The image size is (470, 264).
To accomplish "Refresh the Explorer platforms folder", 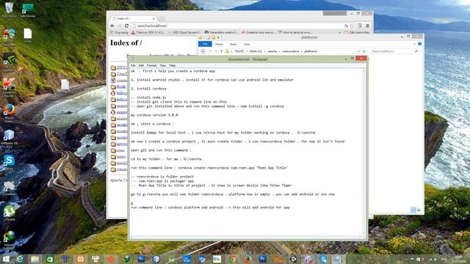I will pyautogui.click(x=364, y=51).
